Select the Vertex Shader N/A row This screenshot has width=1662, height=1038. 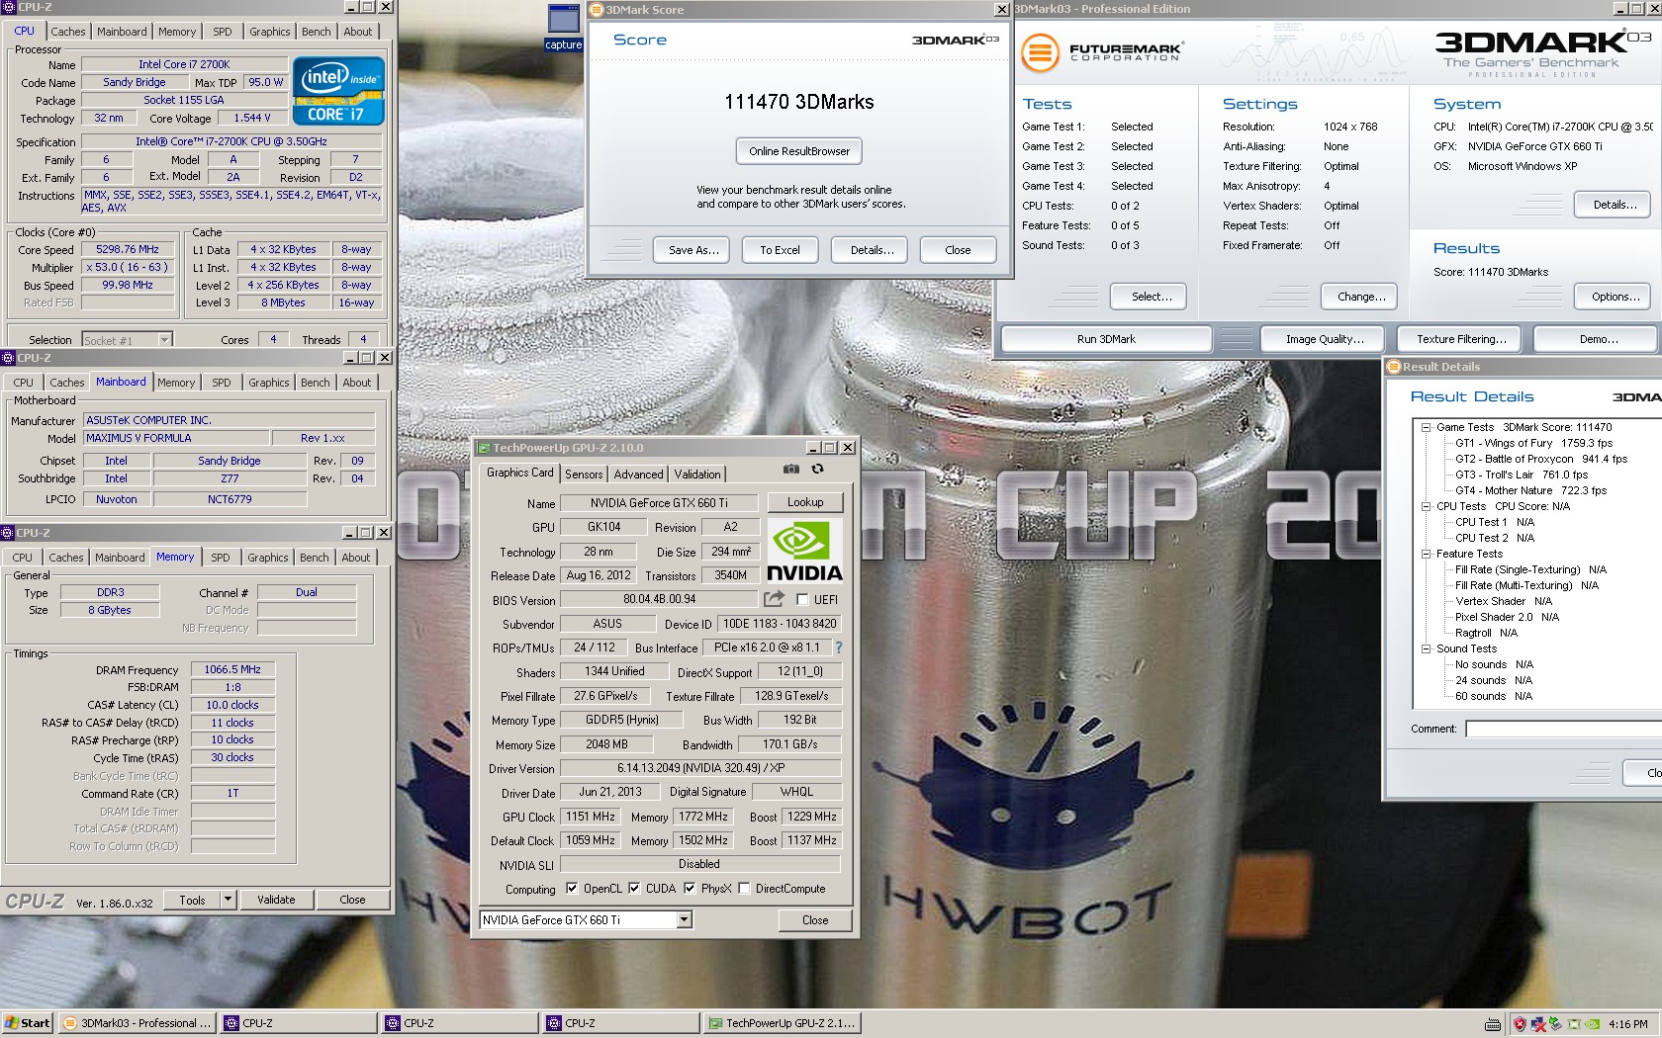coord(1504,601)
